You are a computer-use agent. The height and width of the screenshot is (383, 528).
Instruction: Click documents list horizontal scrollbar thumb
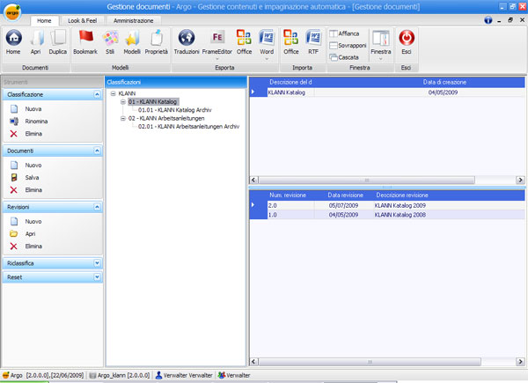point(367,180)
